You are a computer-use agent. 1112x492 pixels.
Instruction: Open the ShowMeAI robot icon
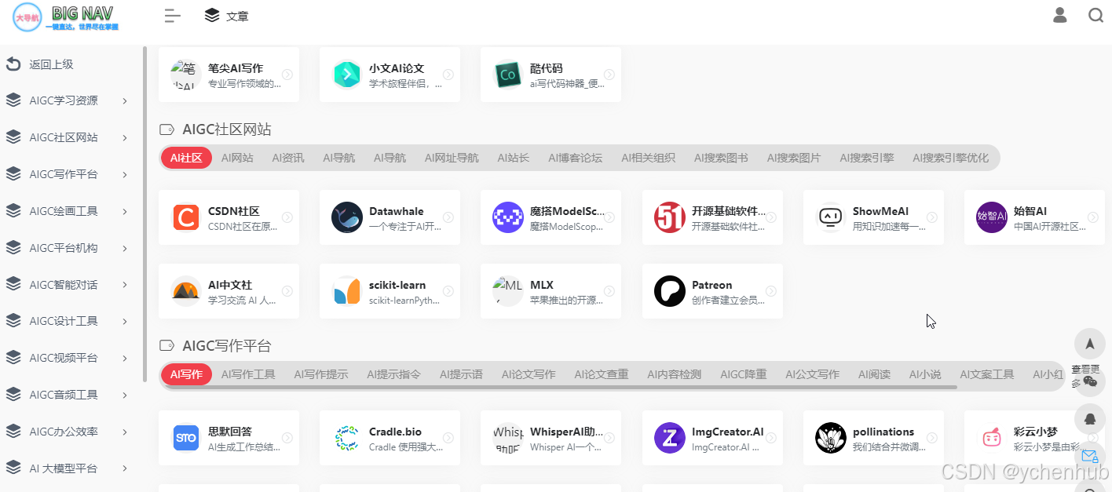[x=830, y=217]
